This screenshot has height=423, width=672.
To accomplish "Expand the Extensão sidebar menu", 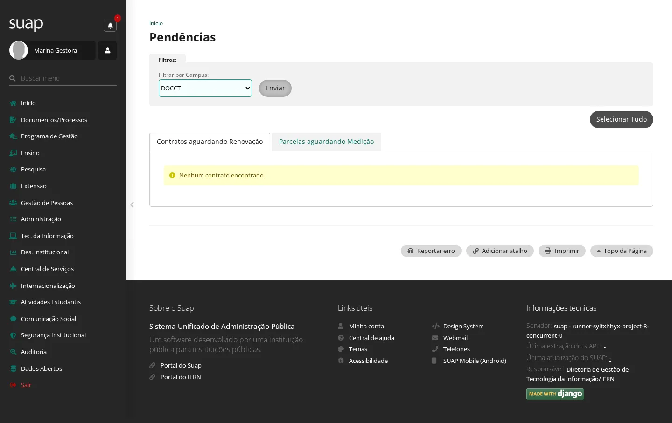I will click(x=63, y=186).
